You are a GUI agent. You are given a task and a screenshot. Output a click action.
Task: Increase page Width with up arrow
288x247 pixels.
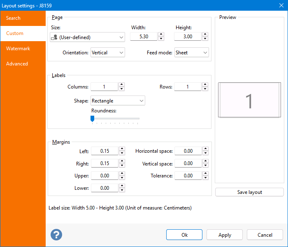161,35
